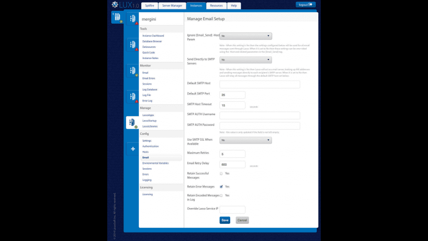428x241 pixels.
Task: Open LassoLibraries link
Action: (x=150, y=126)
